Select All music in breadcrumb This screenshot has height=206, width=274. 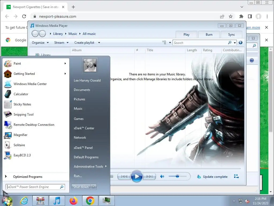point(89,34)
